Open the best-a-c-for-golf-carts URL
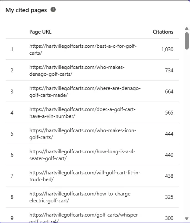The width and height of the screenshot is (190, 223). [83, 50]
